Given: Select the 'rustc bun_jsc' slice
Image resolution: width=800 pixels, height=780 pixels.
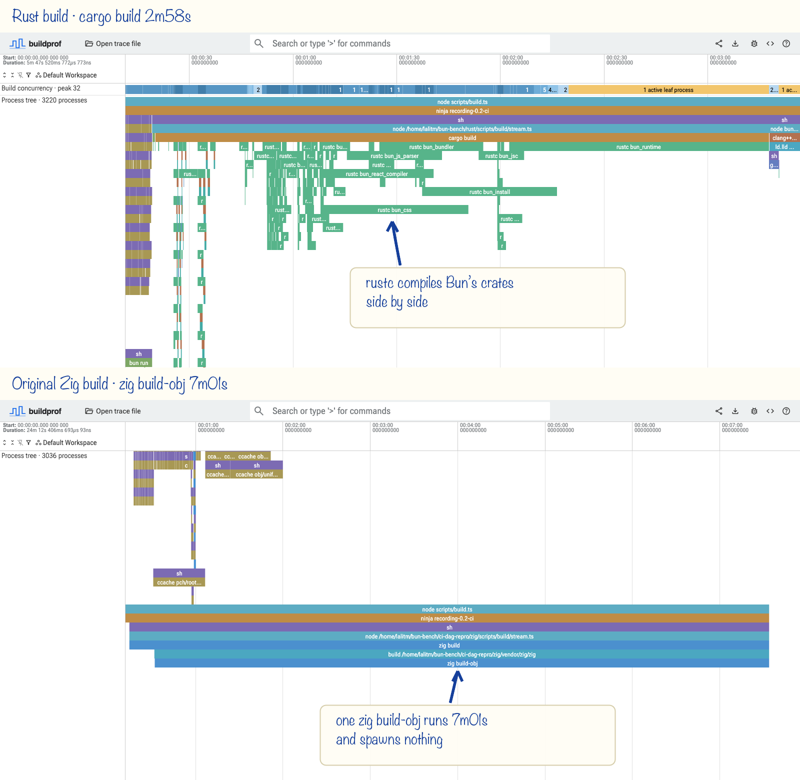Looking at the screenshot, I should coord(501,156).
